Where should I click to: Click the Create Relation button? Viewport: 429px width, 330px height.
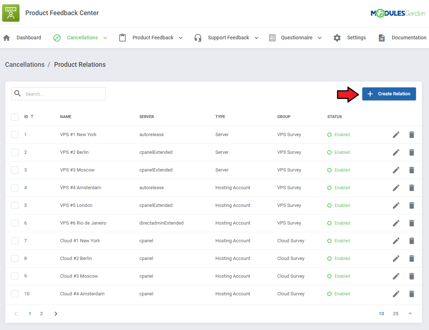click(389, 94)
